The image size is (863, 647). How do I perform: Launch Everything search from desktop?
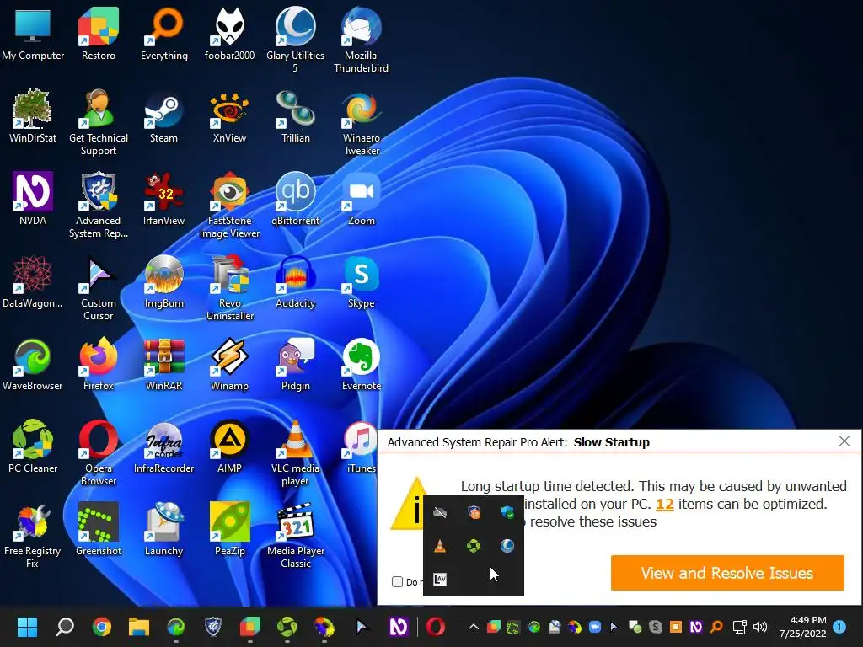164,33
